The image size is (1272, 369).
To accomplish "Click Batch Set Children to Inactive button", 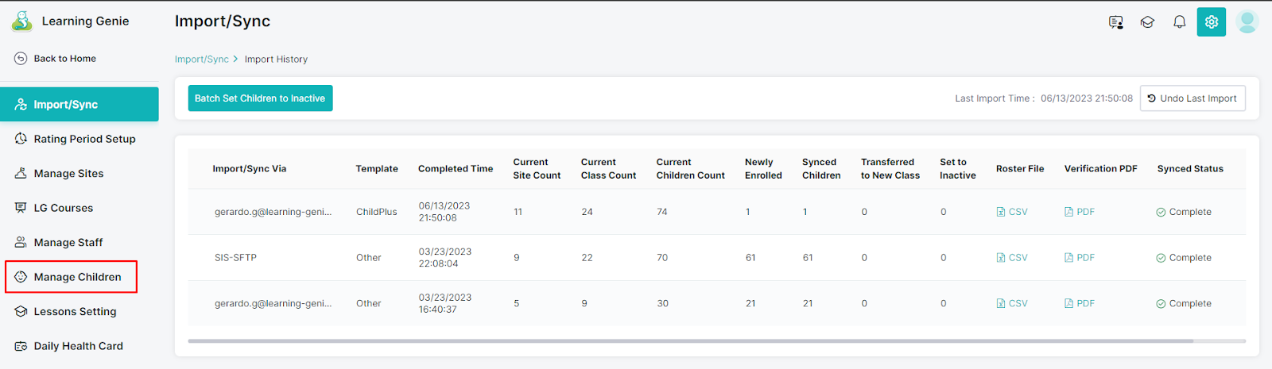I will tap(260, 98).
